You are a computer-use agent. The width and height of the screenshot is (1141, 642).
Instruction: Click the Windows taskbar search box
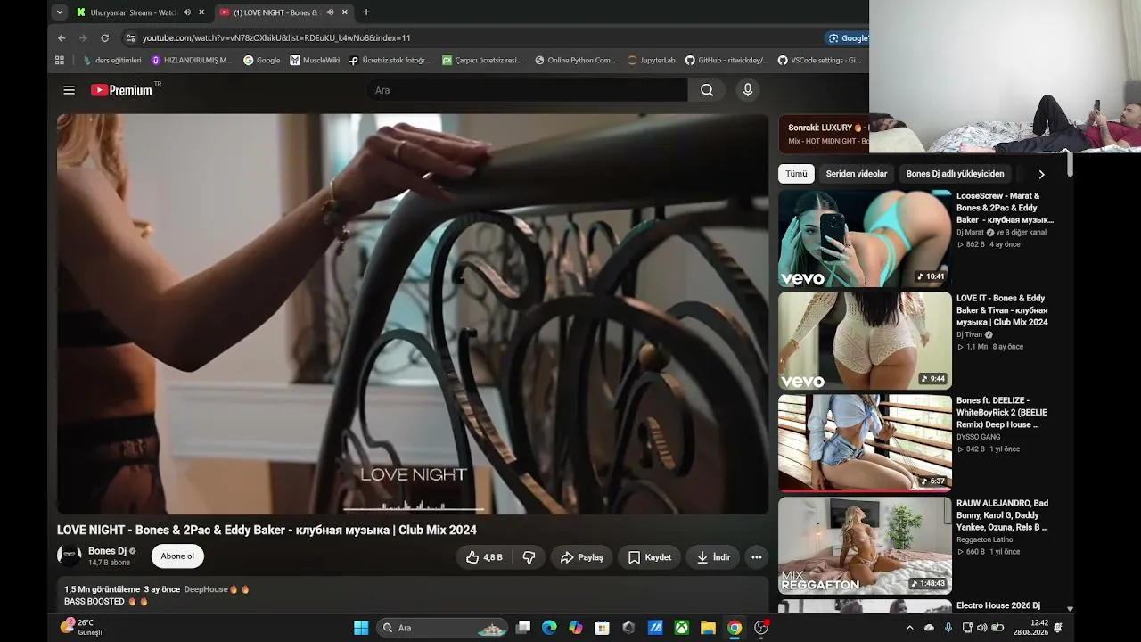[x=444, y=628]
